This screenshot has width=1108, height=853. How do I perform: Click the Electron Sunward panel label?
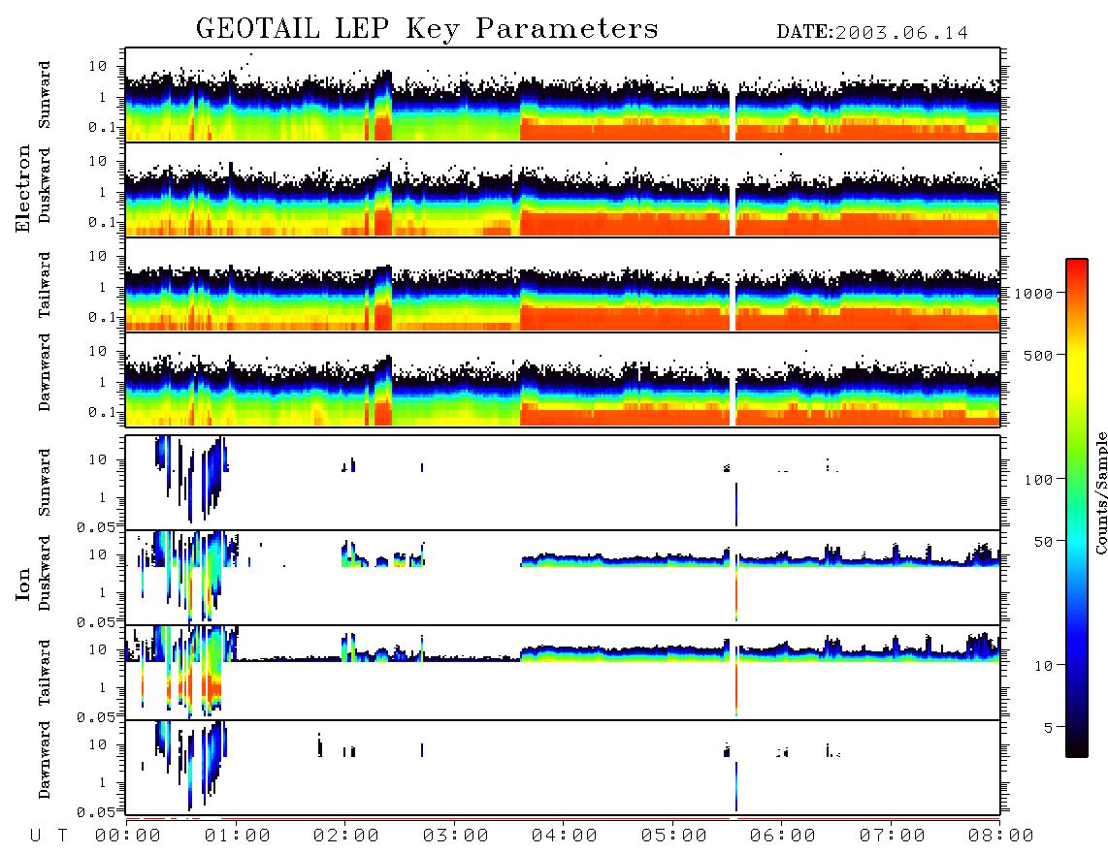click(x=45, y=95)
